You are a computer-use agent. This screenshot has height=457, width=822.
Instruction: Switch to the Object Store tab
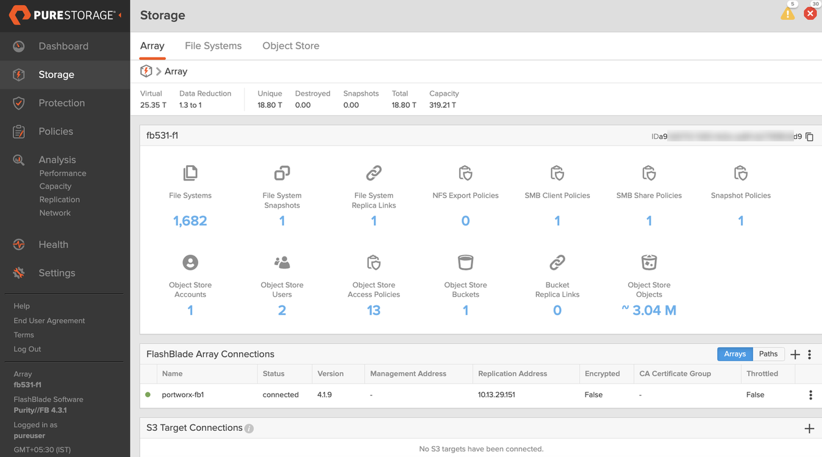click(291, 46)
